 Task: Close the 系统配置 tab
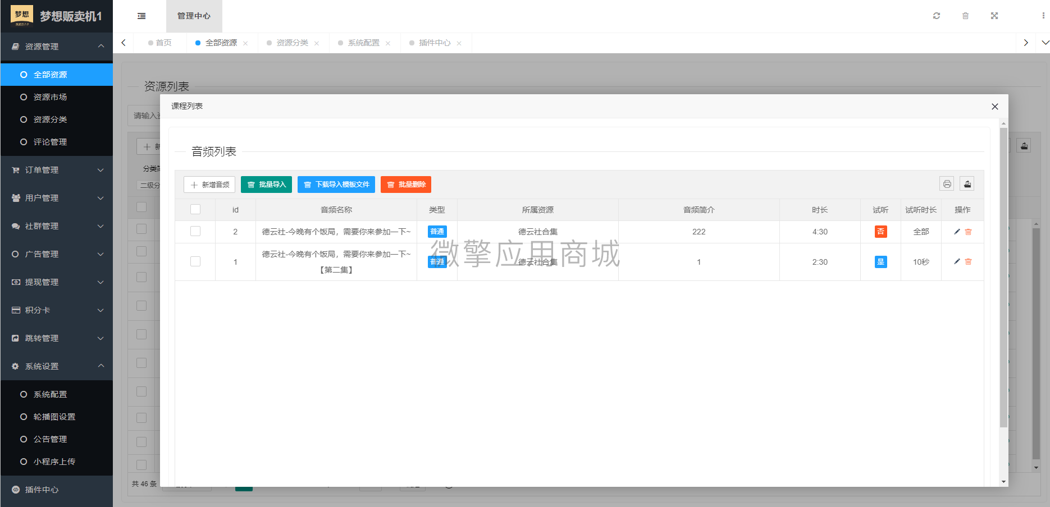[x=388, y=43]
